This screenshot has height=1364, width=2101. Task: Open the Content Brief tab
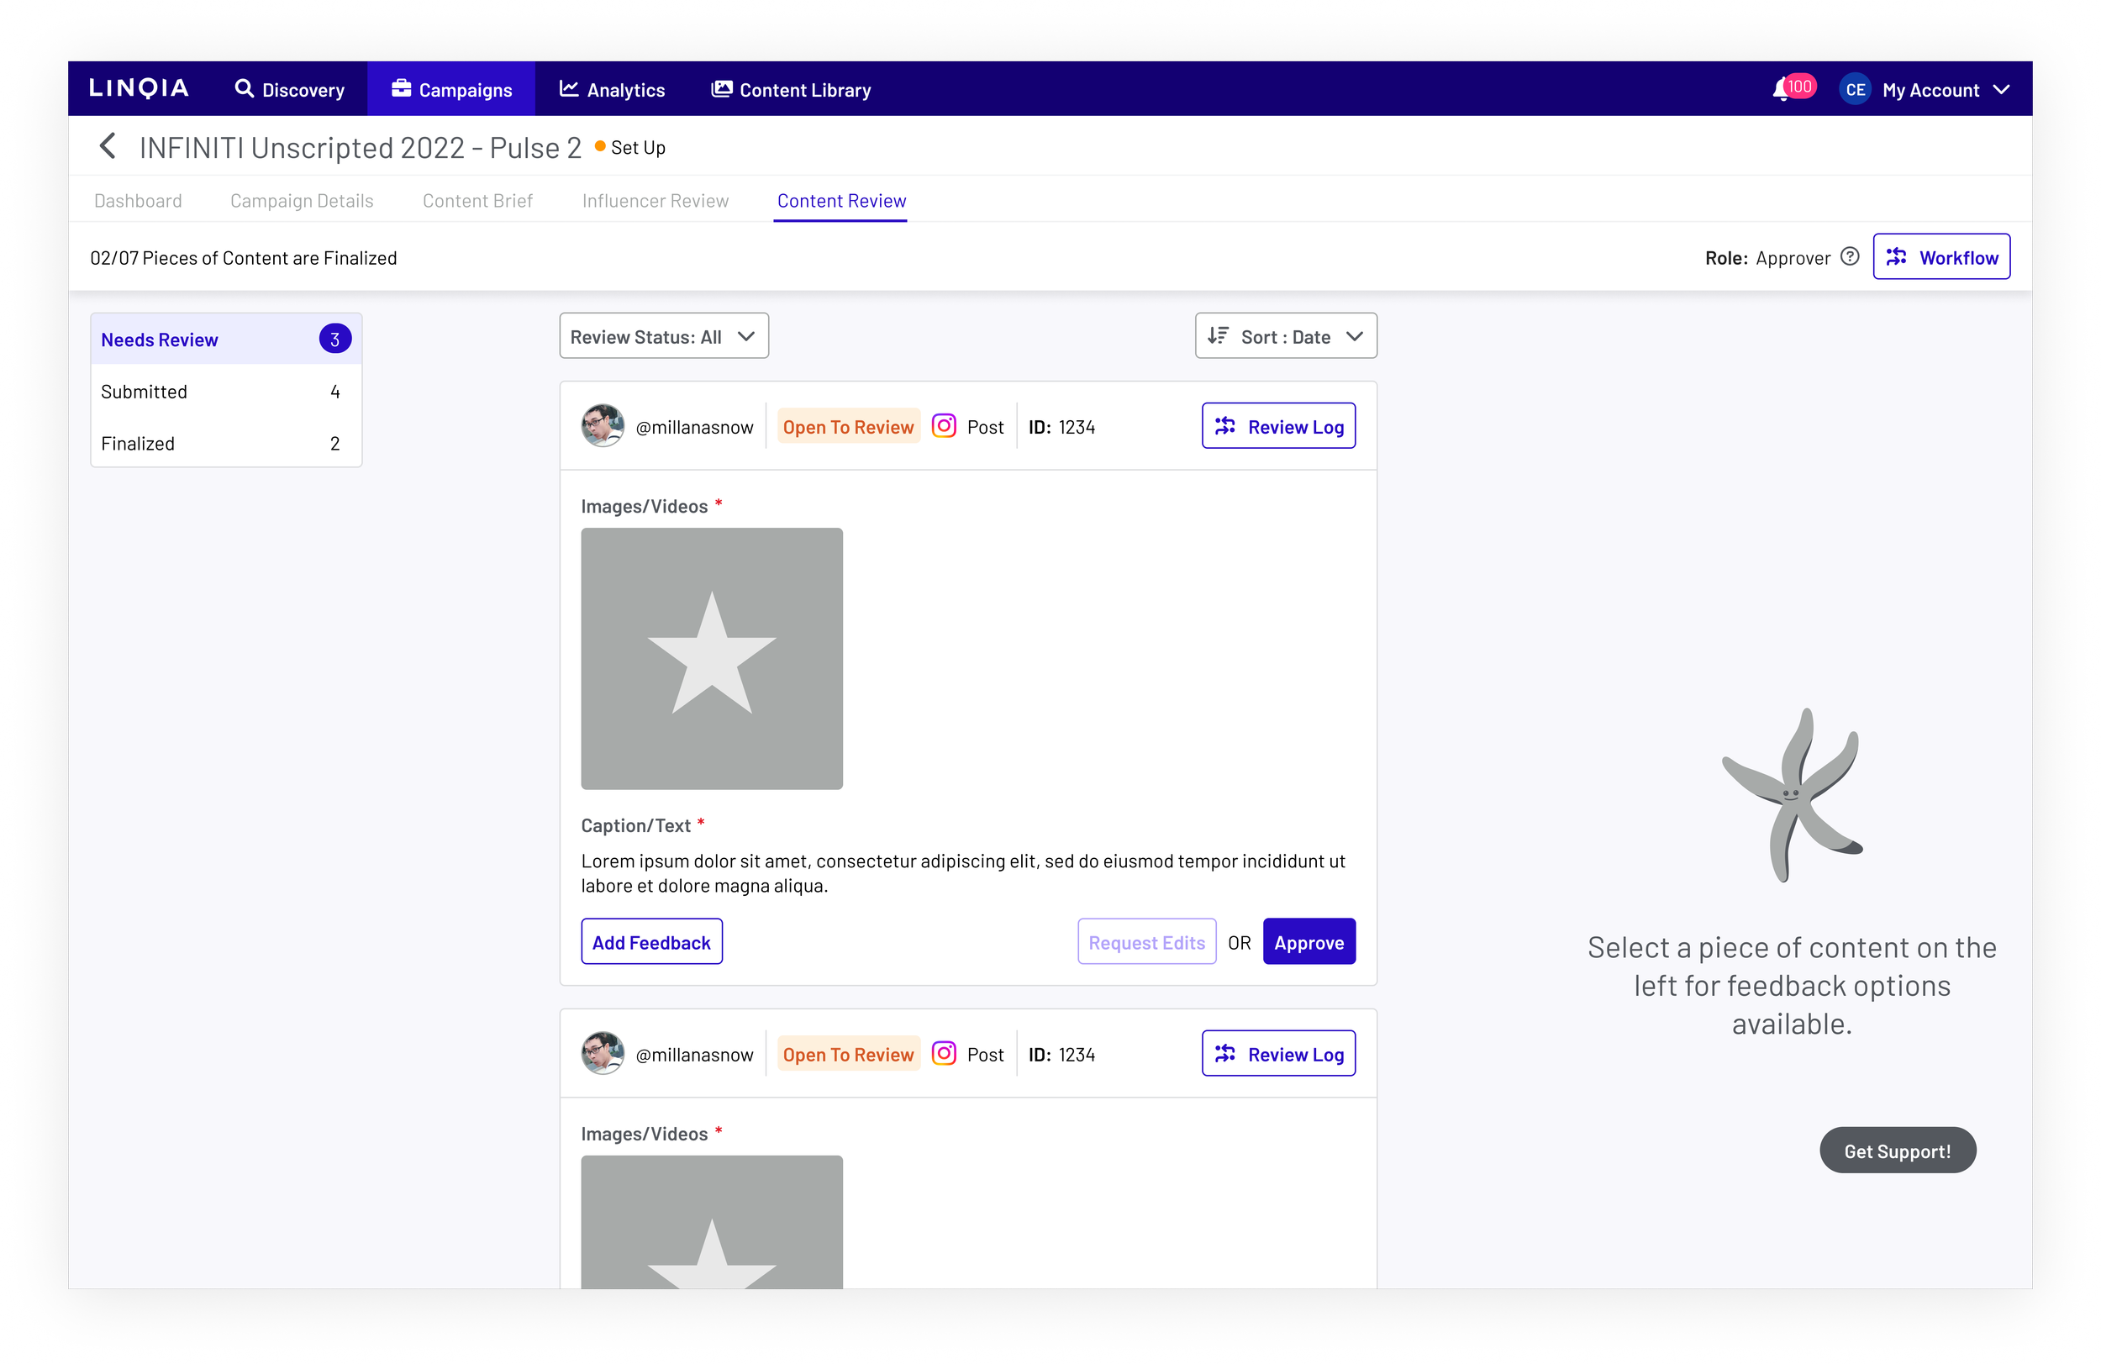(x=477, y=200)
